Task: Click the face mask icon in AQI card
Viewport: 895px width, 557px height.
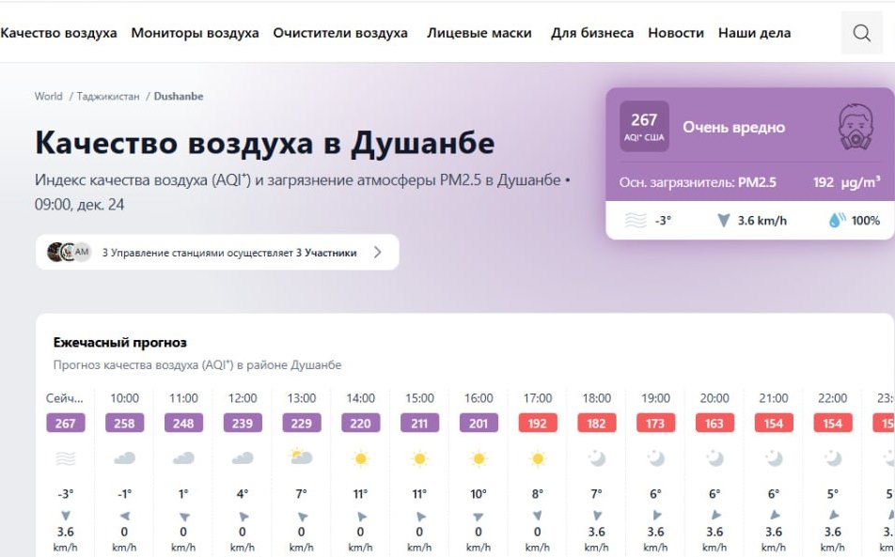Action: tap(855, 128)
